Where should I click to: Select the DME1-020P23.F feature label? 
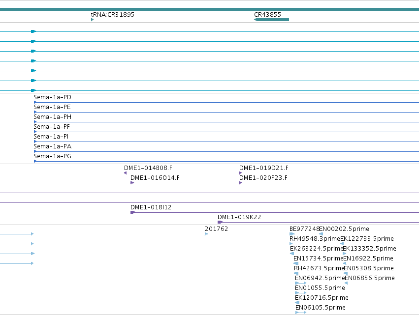(x=263, y=178)
